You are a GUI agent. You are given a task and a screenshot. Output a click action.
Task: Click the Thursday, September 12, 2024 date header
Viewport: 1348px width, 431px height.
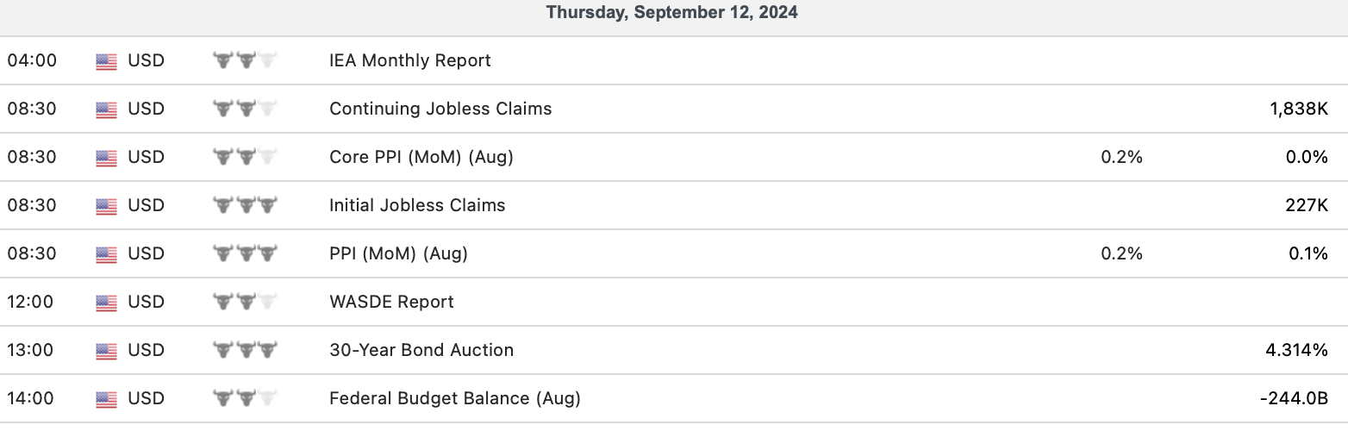[x=671, y=14]
